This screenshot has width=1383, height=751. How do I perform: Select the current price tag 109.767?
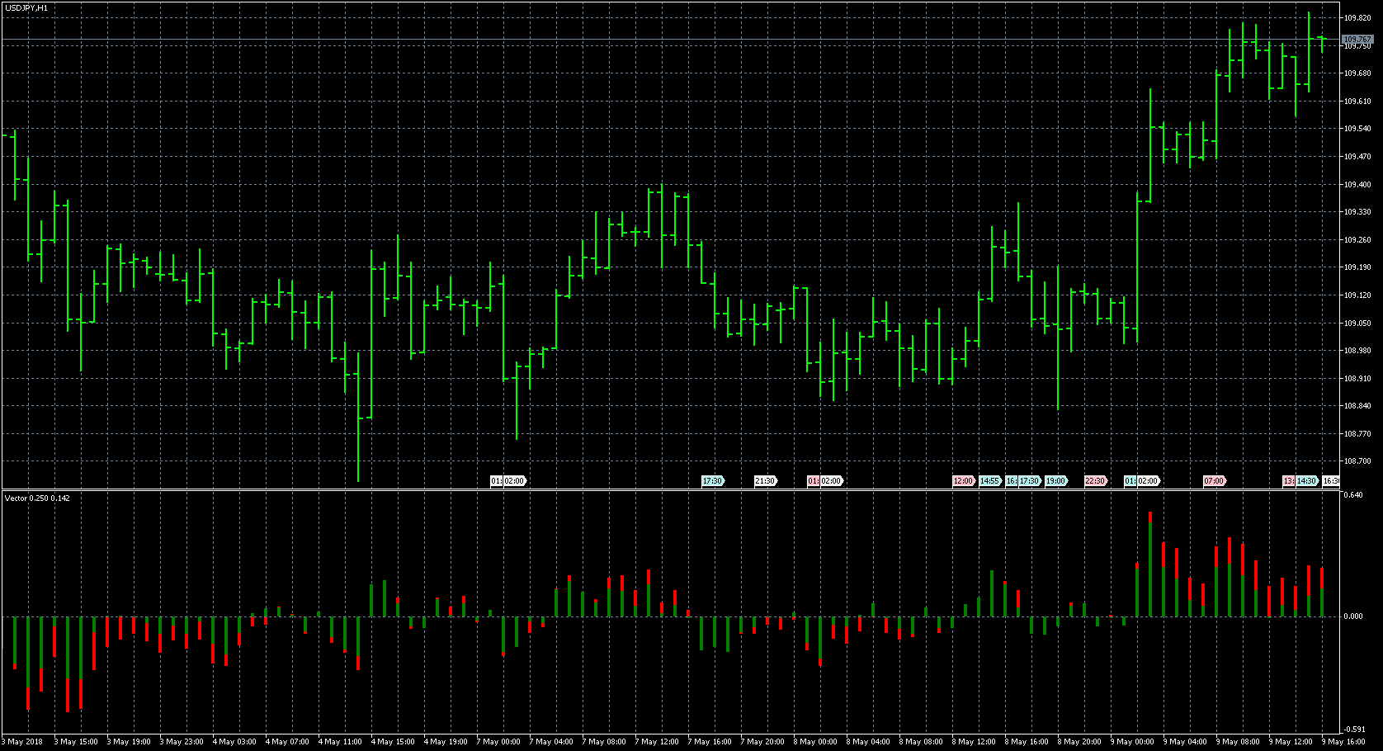click(x=1357, y=40)
